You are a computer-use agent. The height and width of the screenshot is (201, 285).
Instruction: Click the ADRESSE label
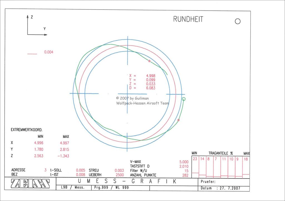point(18,170)
